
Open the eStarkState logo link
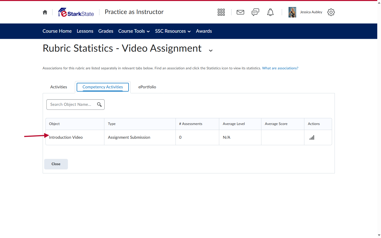coord(76,12)
